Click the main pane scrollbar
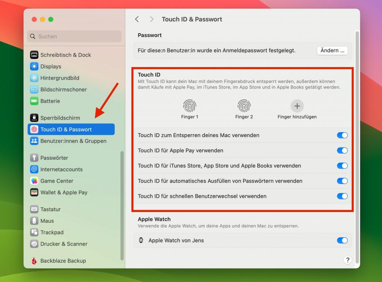The width and height of the screenshot is (382, 282). (x=357, y=147)
